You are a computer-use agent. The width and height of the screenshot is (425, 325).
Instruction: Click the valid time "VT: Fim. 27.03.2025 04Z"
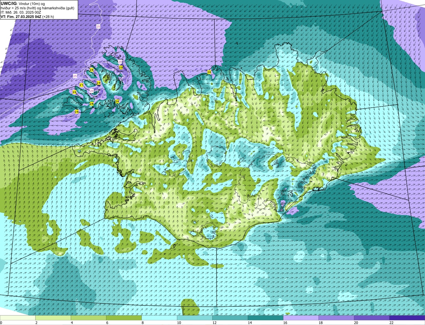click(x=21, y=16)
